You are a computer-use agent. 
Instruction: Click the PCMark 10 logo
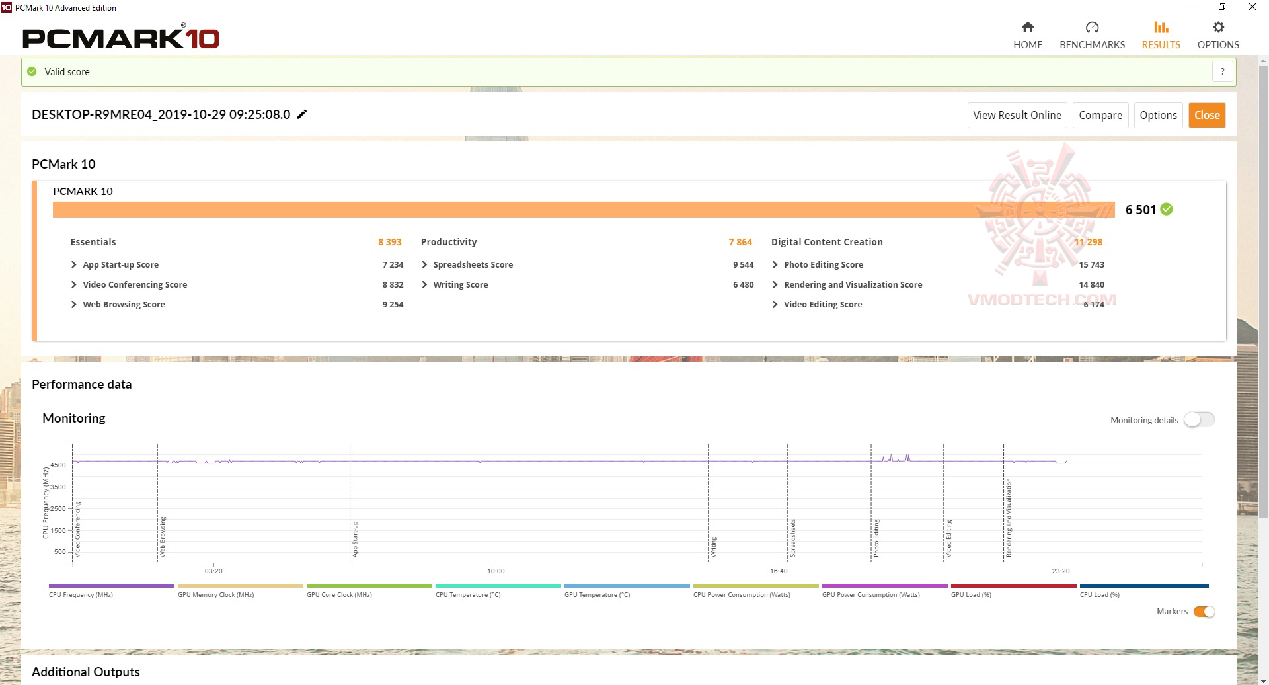pyautogui.click(x=121, y=37)
